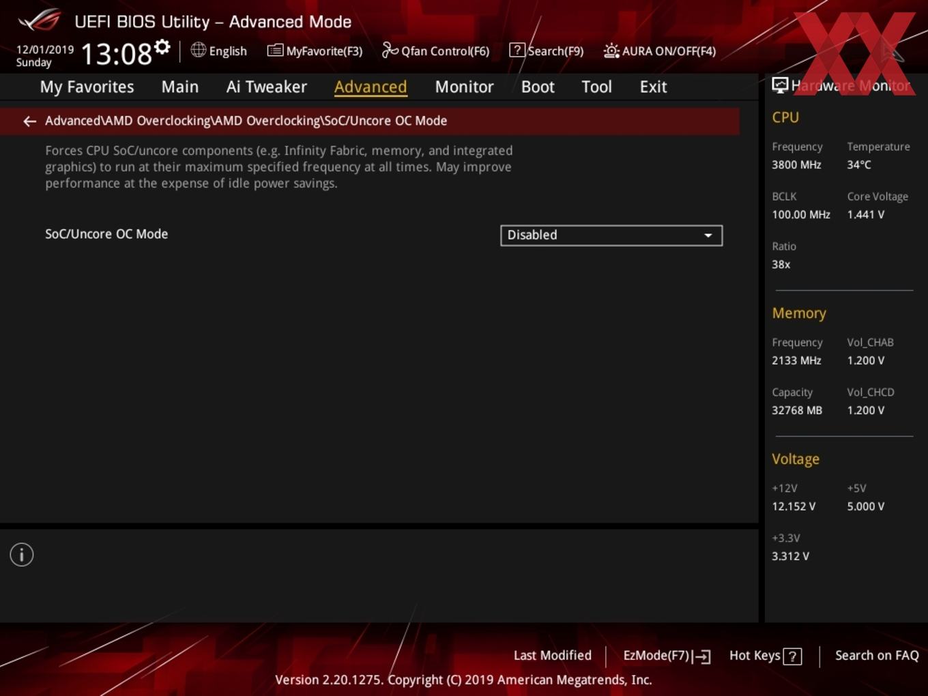This screenshot has width=928, height=696.
Task: Click CPU frequency value 3800 MHz
Action: point(796,164)
